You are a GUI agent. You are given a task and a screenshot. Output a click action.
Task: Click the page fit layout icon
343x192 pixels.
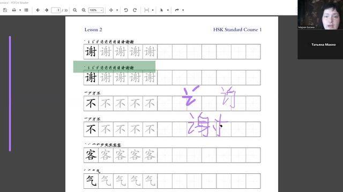tap(147, 10)
